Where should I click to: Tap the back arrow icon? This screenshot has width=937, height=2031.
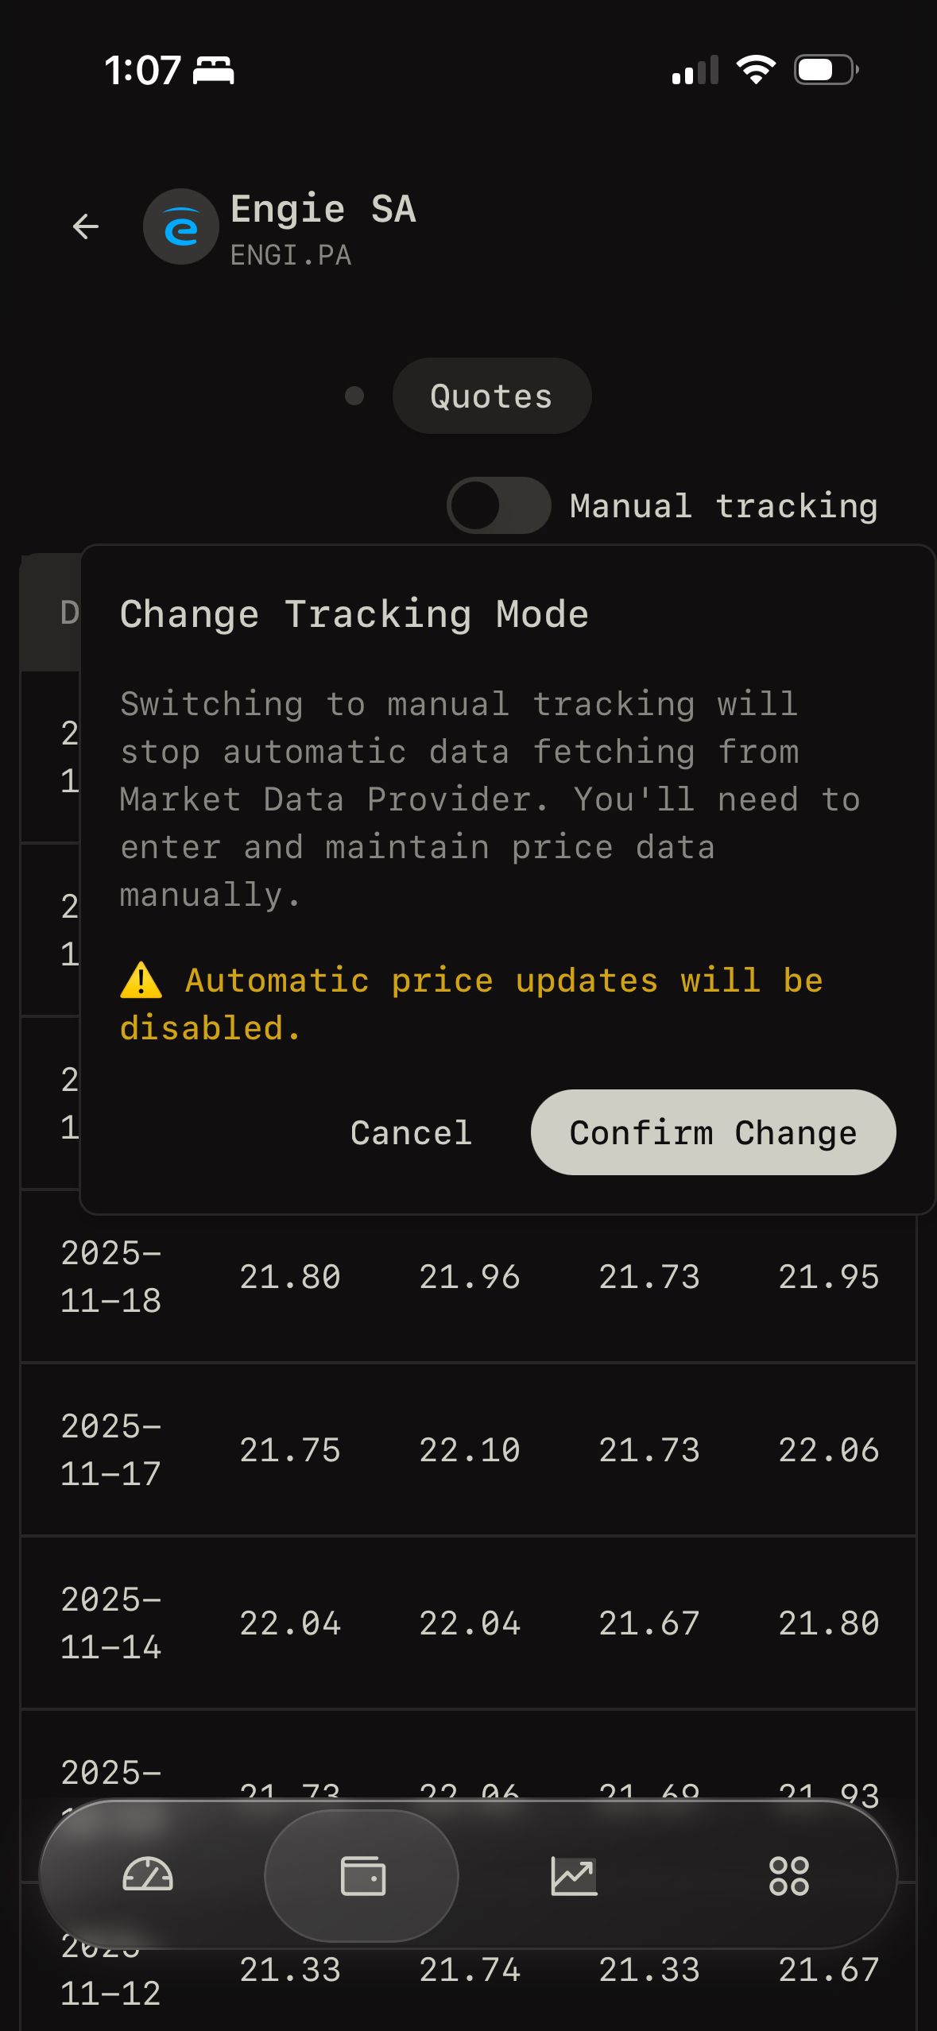86,227
